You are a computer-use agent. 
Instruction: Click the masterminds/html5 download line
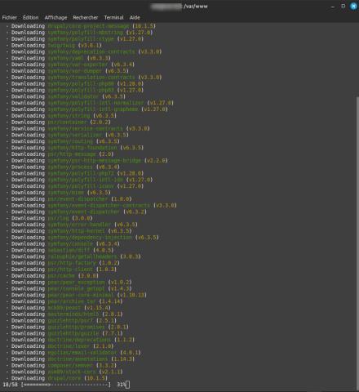[x=64, y=314]
